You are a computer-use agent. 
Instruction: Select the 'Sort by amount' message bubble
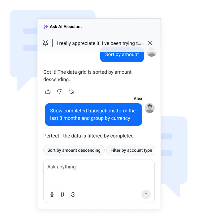[x=122, y=55]
